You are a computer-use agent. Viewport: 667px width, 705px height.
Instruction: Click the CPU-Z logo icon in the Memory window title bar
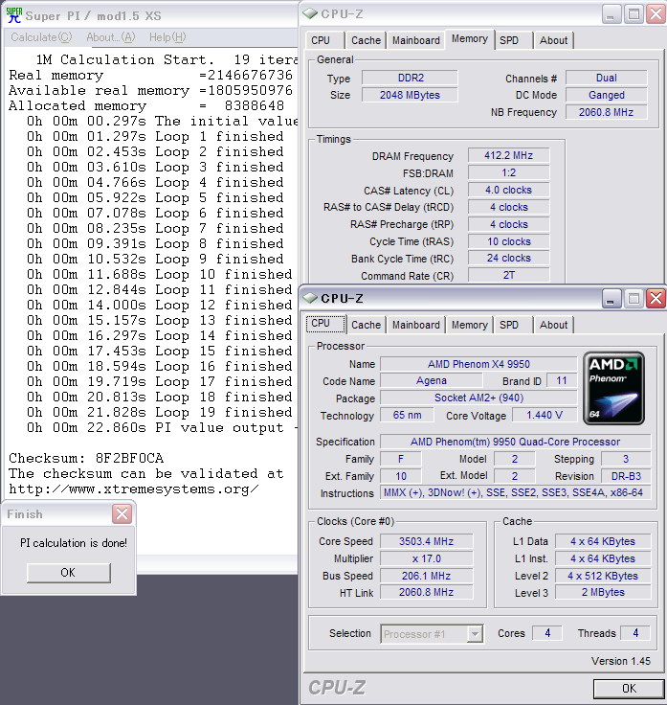[310, 14]
